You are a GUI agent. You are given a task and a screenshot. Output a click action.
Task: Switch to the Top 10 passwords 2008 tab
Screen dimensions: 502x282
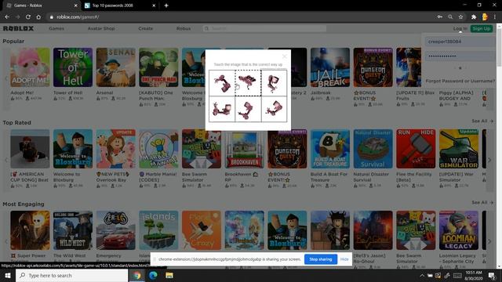120,5
